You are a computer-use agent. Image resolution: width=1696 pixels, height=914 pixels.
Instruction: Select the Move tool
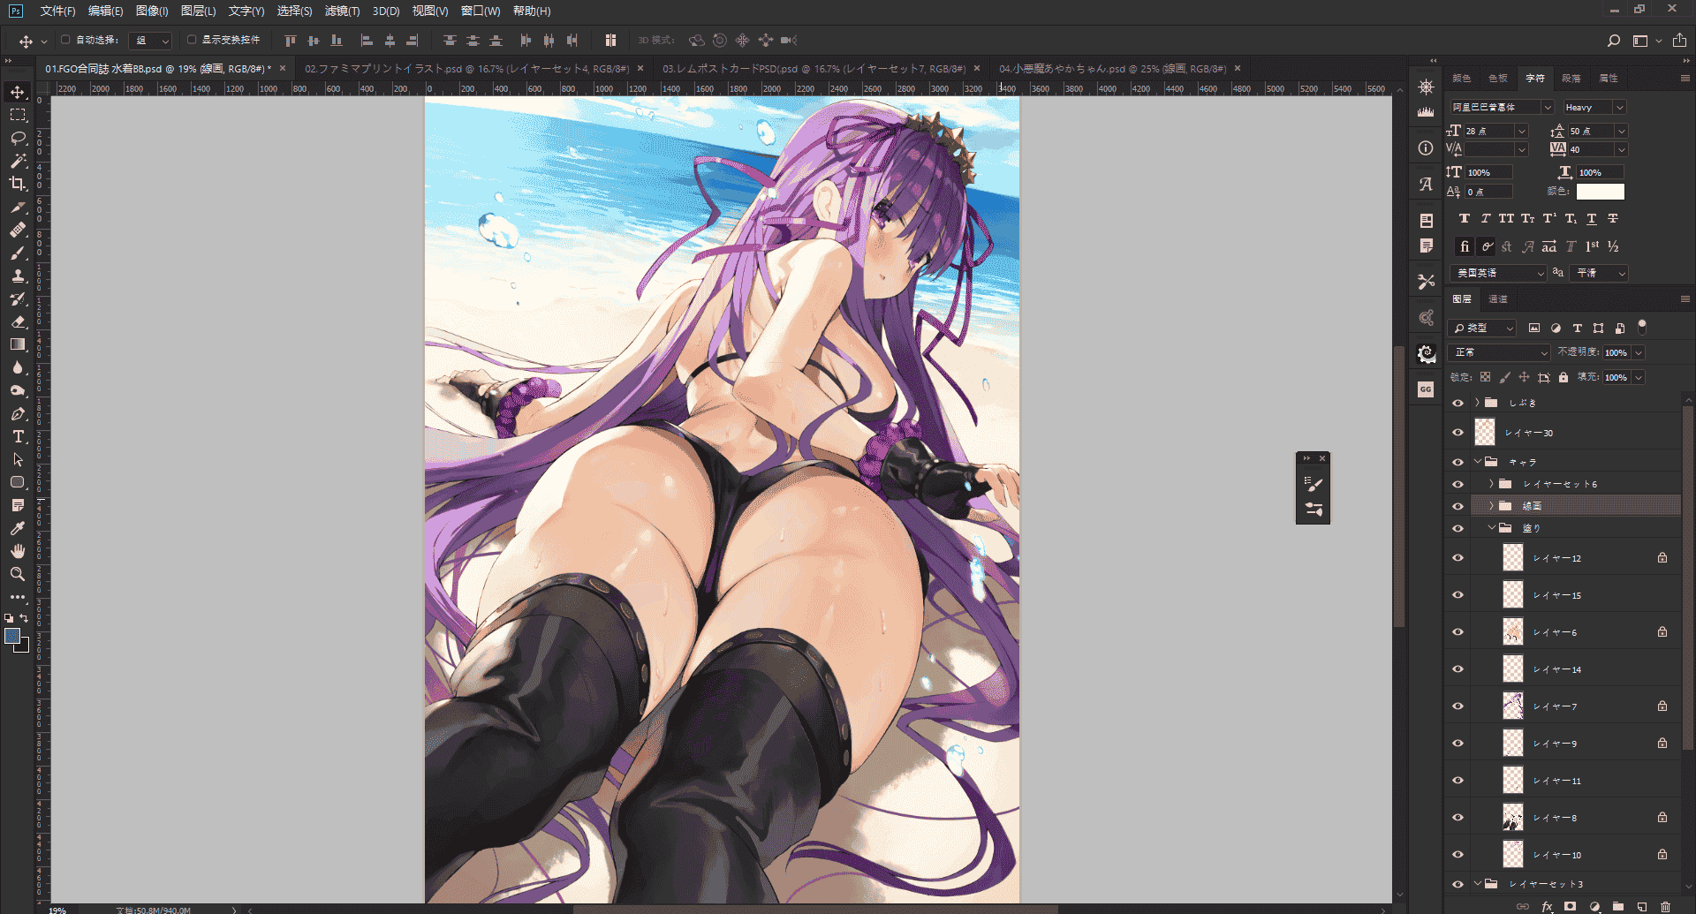(18, 92)
